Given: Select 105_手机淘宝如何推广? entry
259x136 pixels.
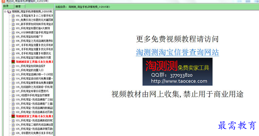Looking at the screenshot, I should 29,37.
